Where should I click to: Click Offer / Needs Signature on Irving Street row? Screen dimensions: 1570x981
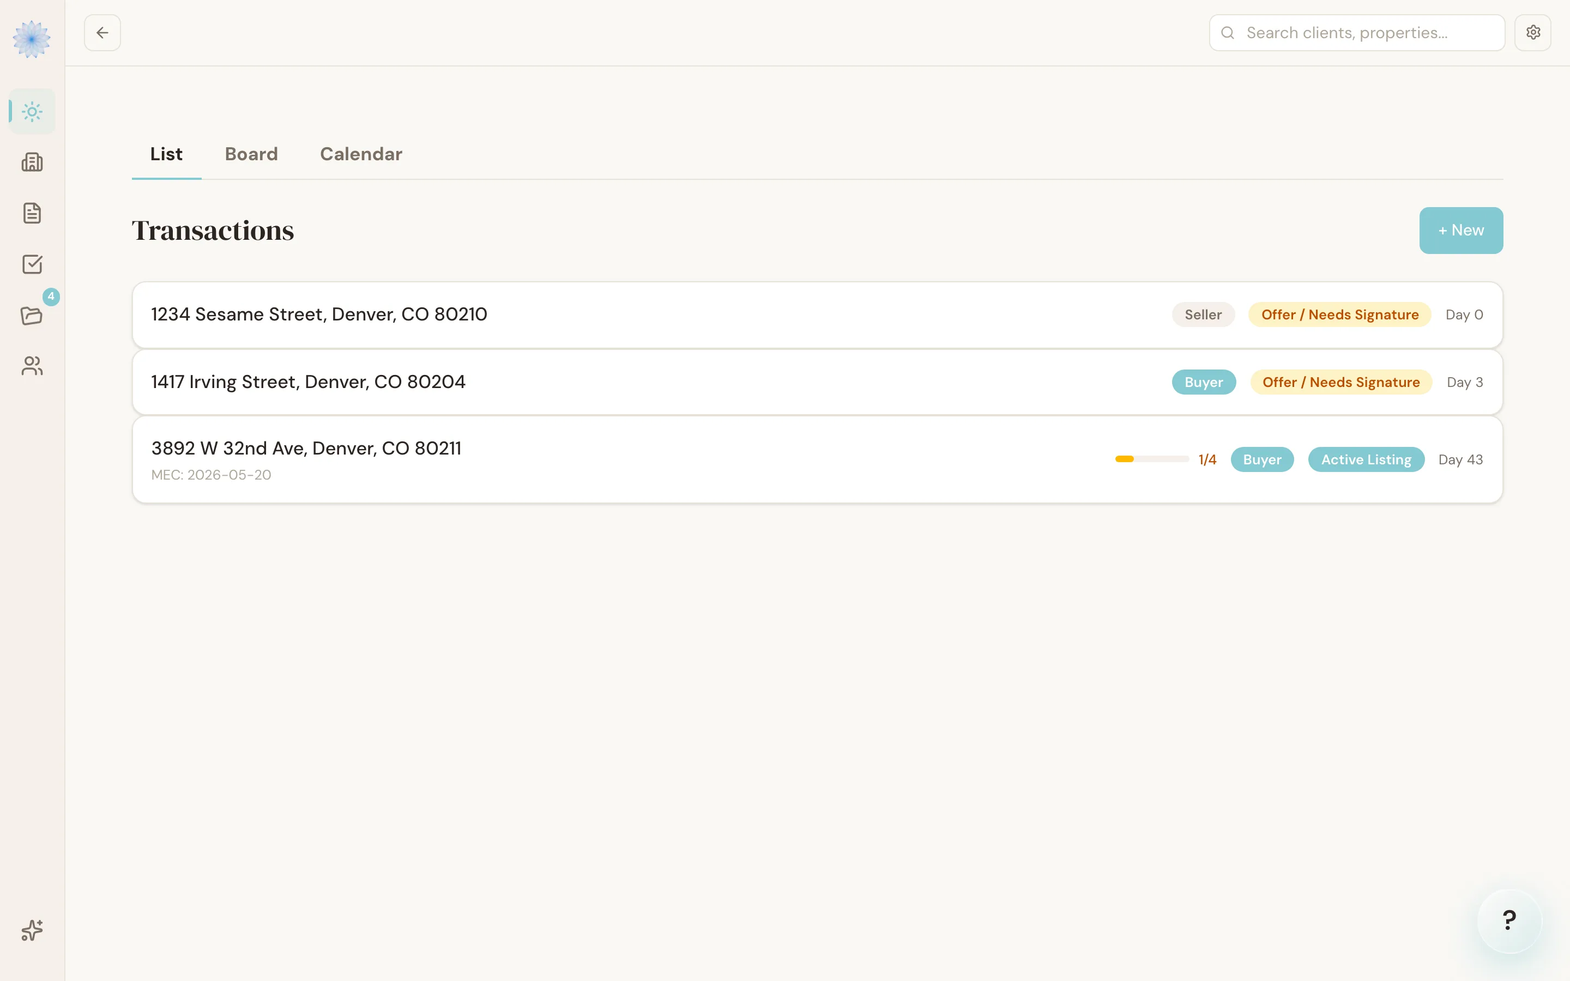[x=1341, y=382]
